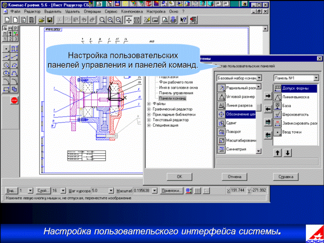Open the Выделить menu
Viewport: 324px width, 243px height.
tap(53, 12)
